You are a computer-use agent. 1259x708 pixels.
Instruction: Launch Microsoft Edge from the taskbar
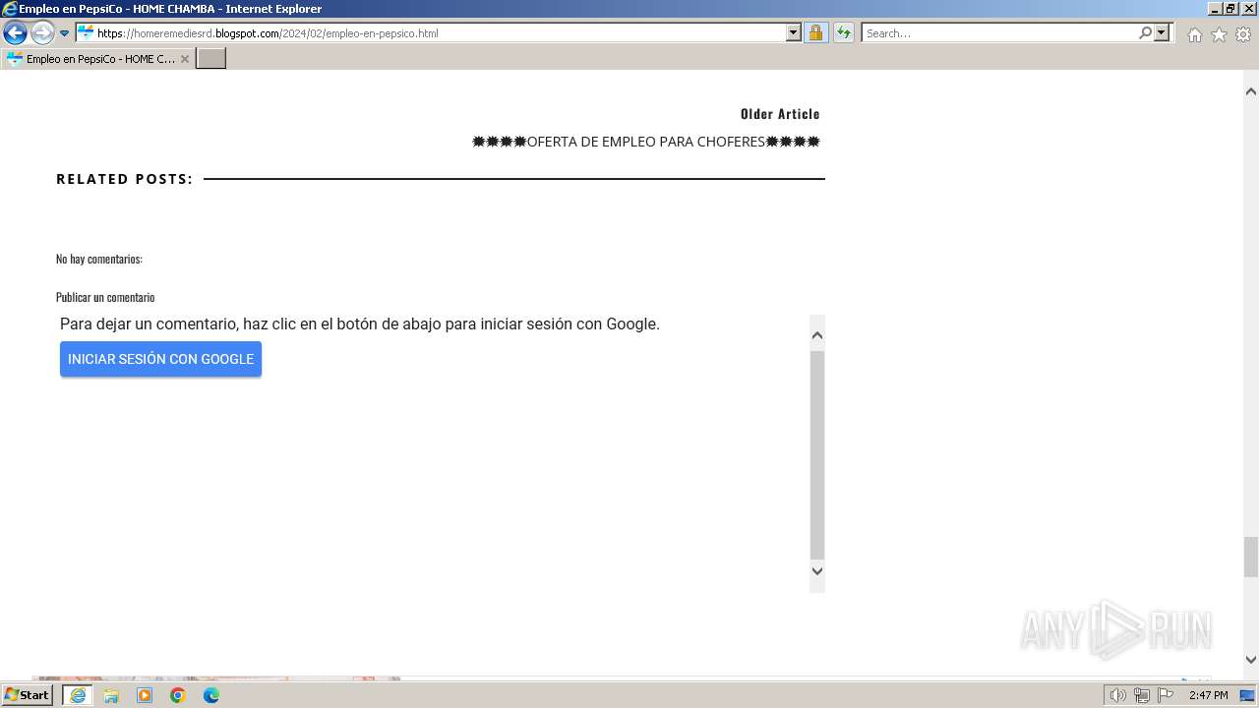(x=211, y=695)
